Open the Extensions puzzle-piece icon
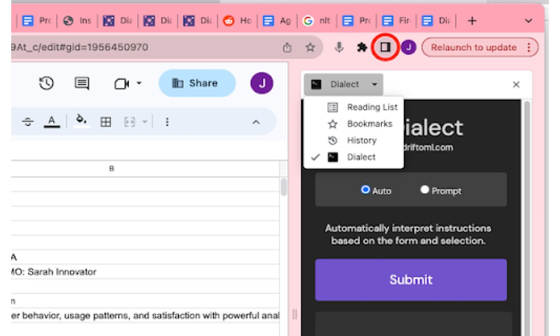Image resolution: width=560 pixels, height=336 pixels. [x=362, y=47]
